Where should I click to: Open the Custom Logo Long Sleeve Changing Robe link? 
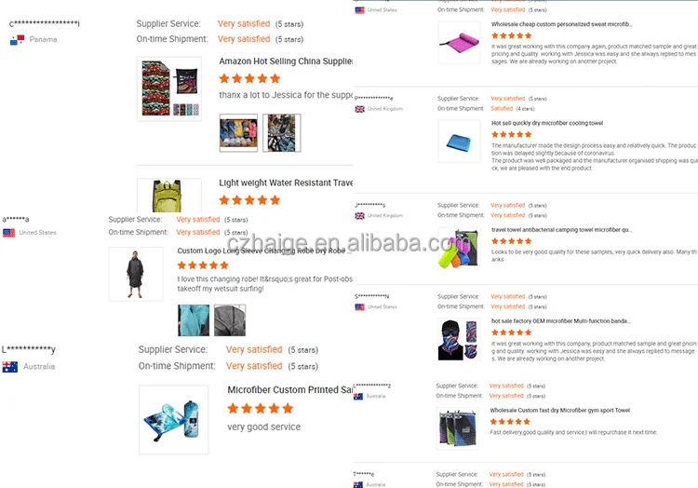(x=264, y=251)
